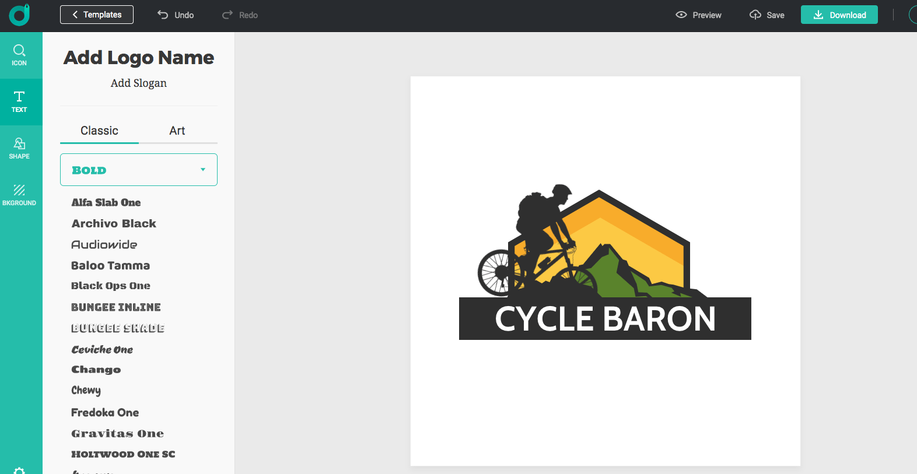Undo the last action
This screenshot has height=474, width=917.
tap(176, 15)
